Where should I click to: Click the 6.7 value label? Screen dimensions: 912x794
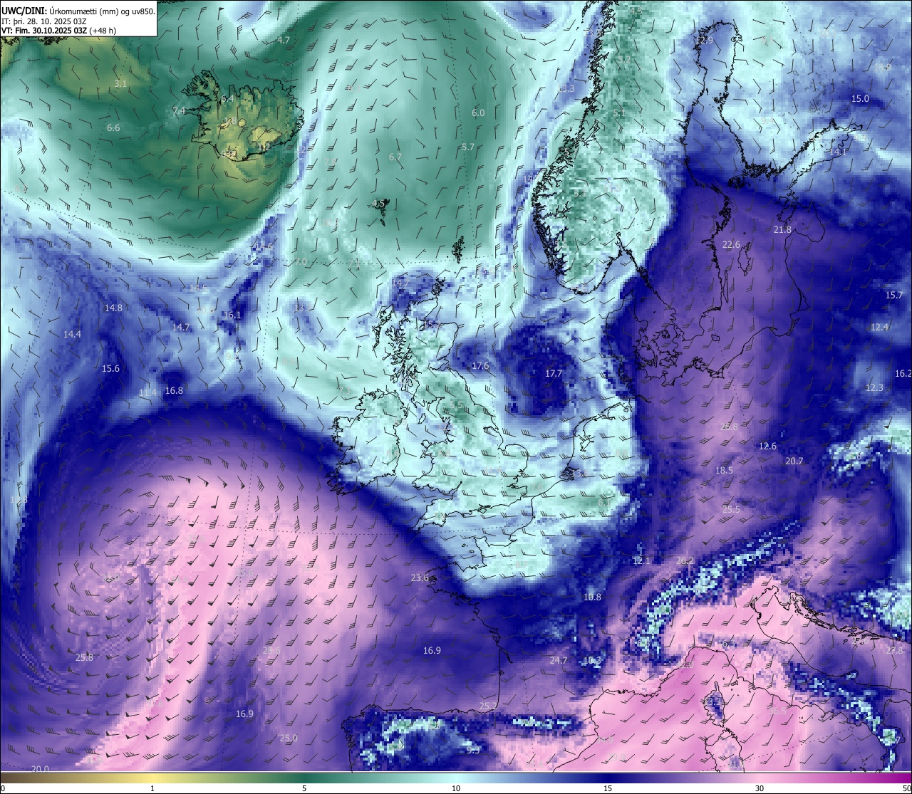[395, 157]
